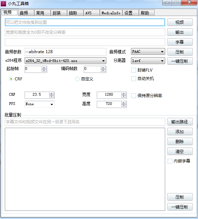This screenshot has width=198, height=219.
Task: Increase the CRF value with the up arrow
Action: pyautogui.click(x=52, y=94)
